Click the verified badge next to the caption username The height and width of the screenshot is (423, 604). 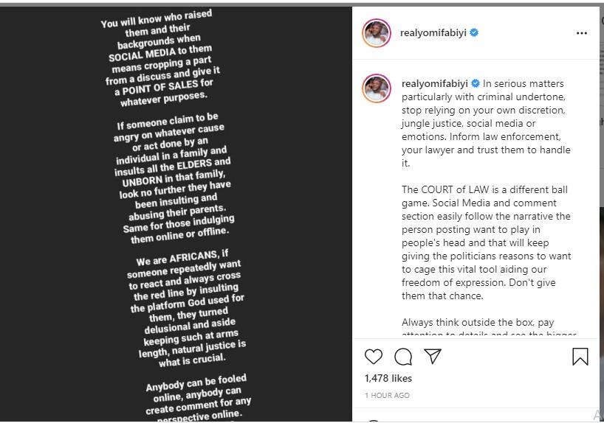pos(476,83)
